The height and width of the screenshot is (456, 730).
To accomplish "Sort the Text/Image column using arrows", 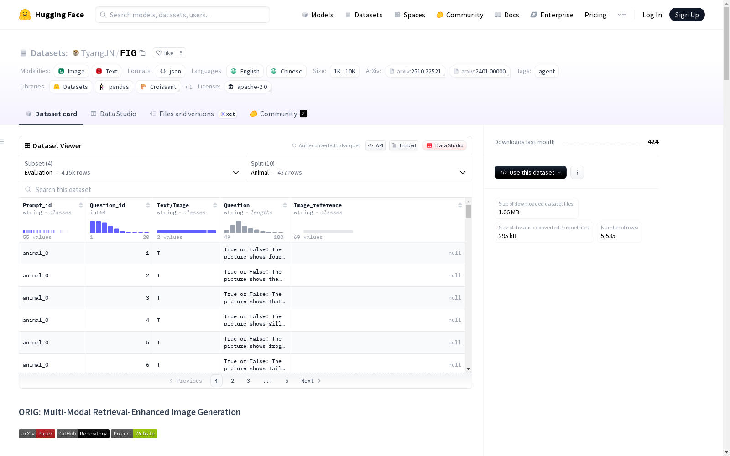I will click(x=215, y=205).
